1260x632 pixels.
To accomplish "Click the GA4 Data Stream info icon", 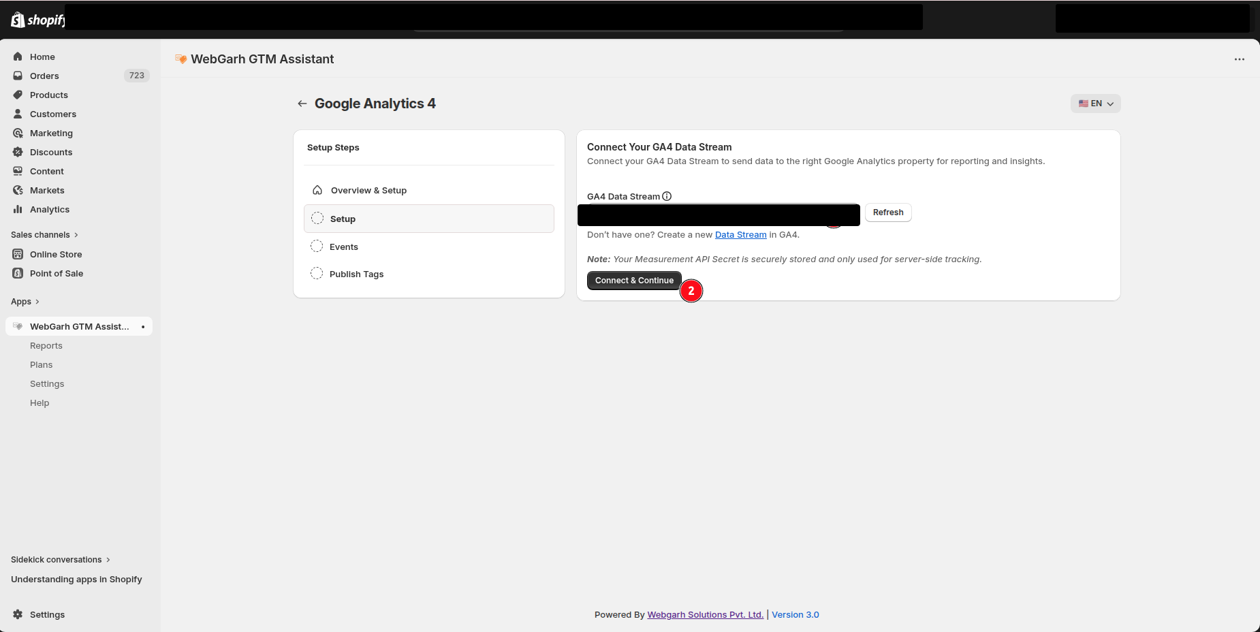I will pyautogui.click(x=667, y=196).
